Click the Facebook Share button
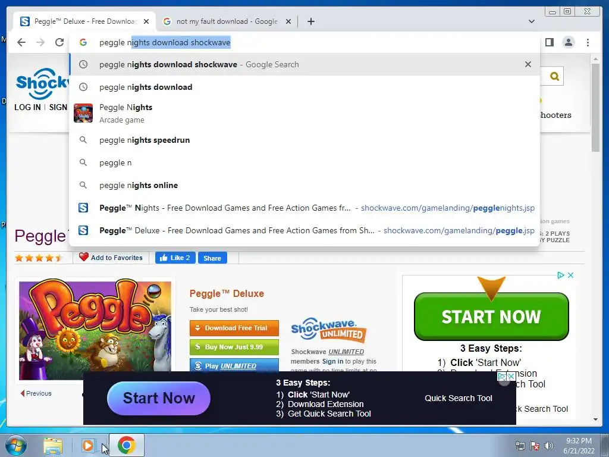The image size is (609, 457). (x=212, y=258)
